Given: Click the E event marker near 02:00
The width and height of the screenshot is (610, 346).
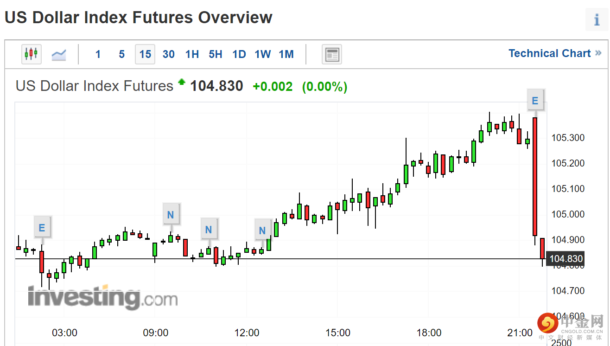Looking at the screenshot, I should coord(42,228).
